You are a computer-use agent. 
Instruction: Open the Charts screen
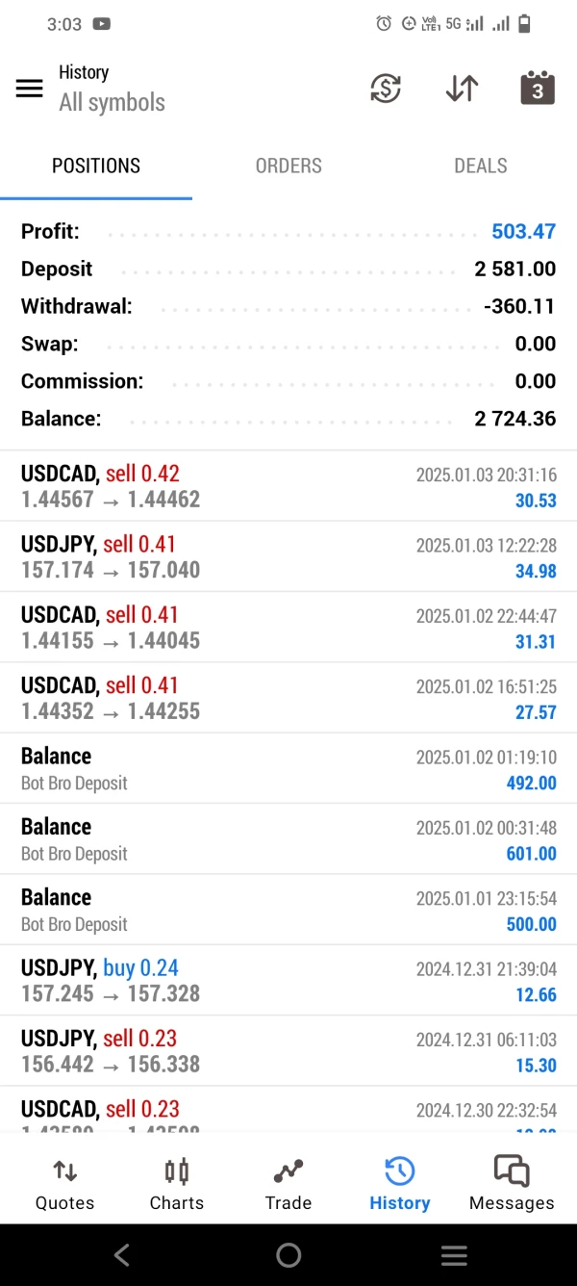[x=177, y=1184]
